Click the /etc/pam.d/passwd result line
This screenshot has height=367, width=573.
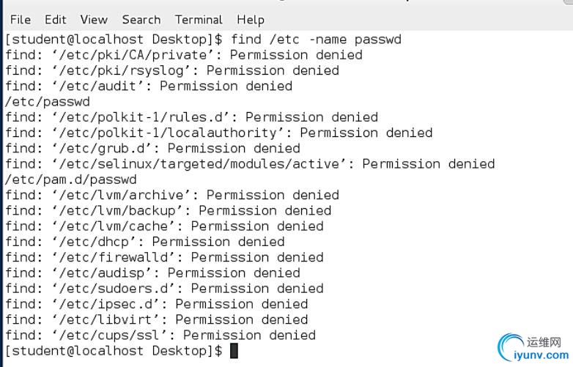71,179
